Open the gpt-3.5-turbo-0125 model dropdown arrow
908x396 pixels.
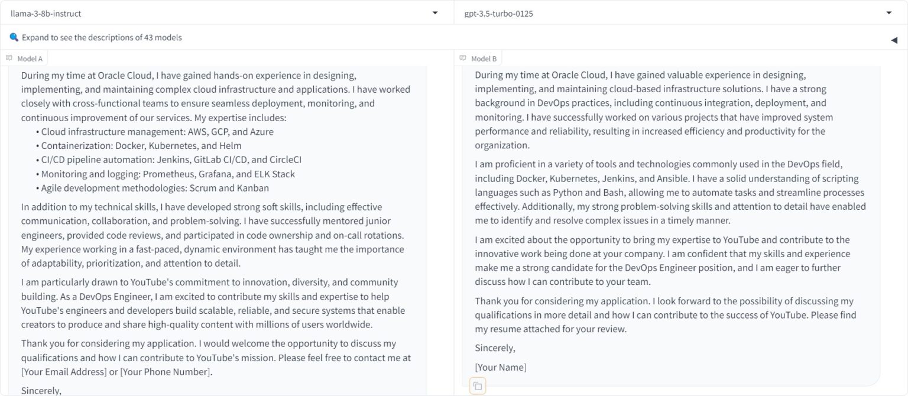coord(889,13)
